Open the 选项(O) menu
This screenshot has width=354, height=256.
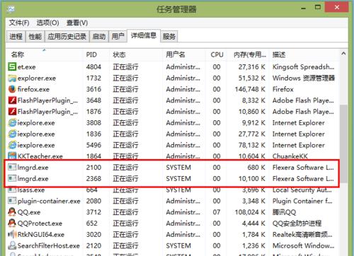pos(47,23)
